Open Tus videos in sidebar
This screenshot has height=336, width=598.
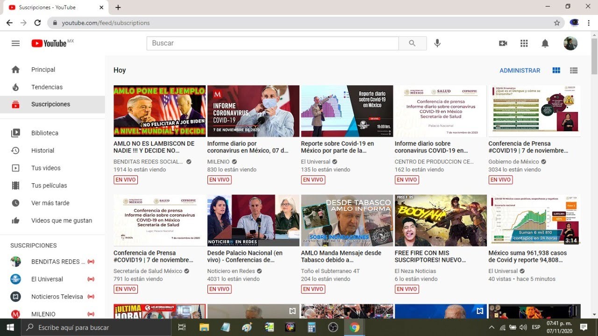tap(52, 168)
